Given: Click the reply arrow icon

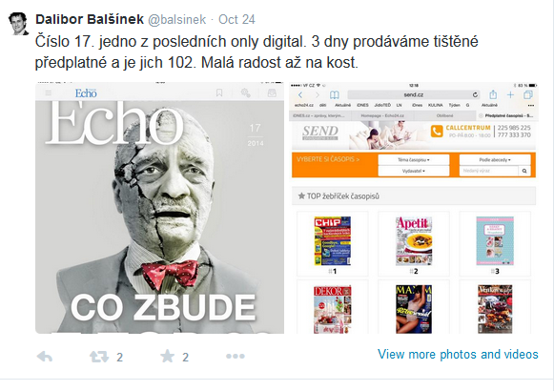Looking at the screenshot, I should pyautogui.click(x=45, y=357).
